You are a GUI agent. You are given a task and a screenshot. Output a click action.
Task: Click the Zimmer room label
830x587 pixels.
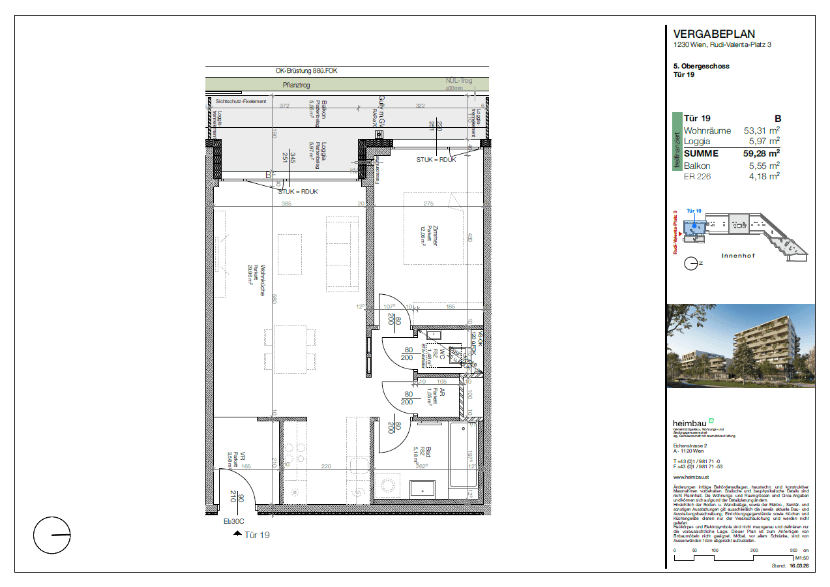[435, 234]
